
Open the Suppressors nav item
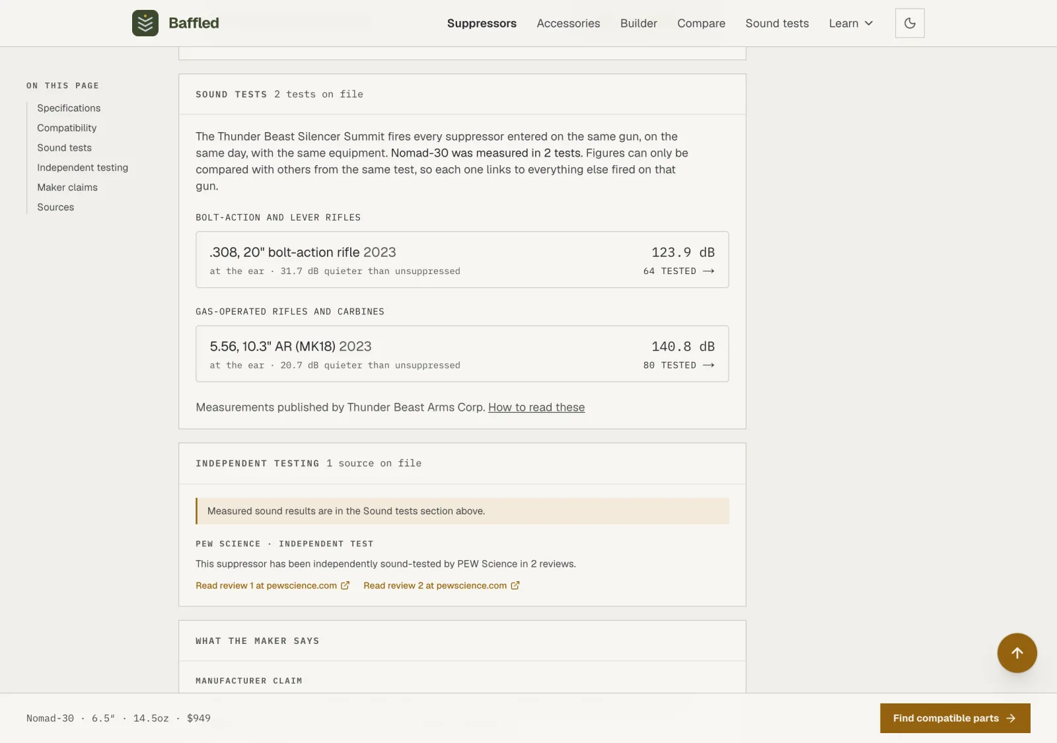coord(482,23)
